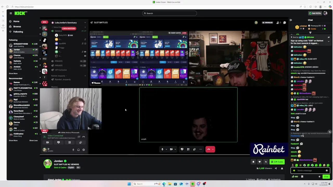Open the Kick hamburger menu
Screen dimensions: 333x187
11,13
